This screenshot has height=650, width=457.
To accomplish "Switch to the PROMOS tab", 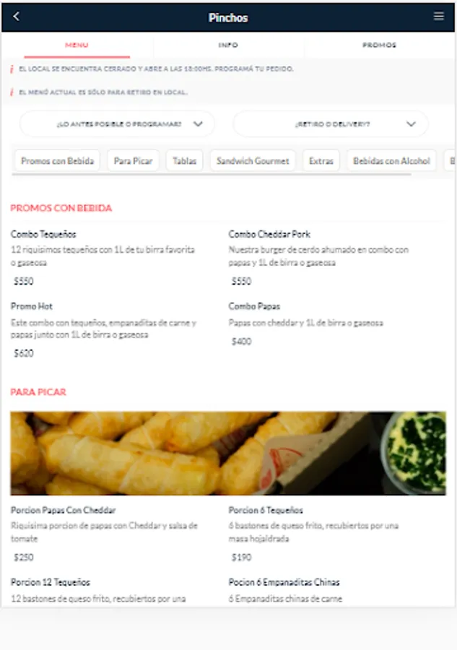I will pyautogui.click(x=379, y=45).
